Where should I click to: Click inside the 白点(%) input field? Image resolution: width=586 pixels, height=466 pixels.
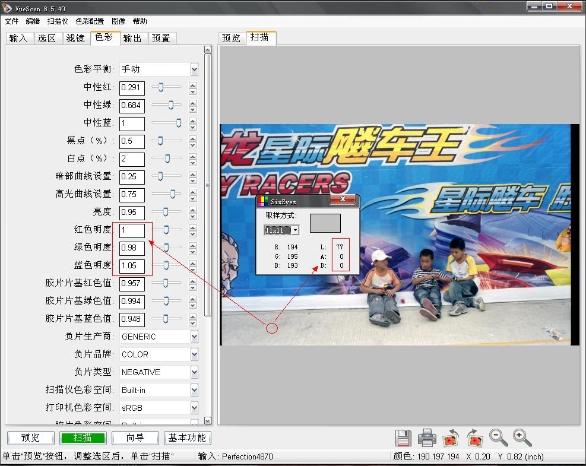(131, 159)
